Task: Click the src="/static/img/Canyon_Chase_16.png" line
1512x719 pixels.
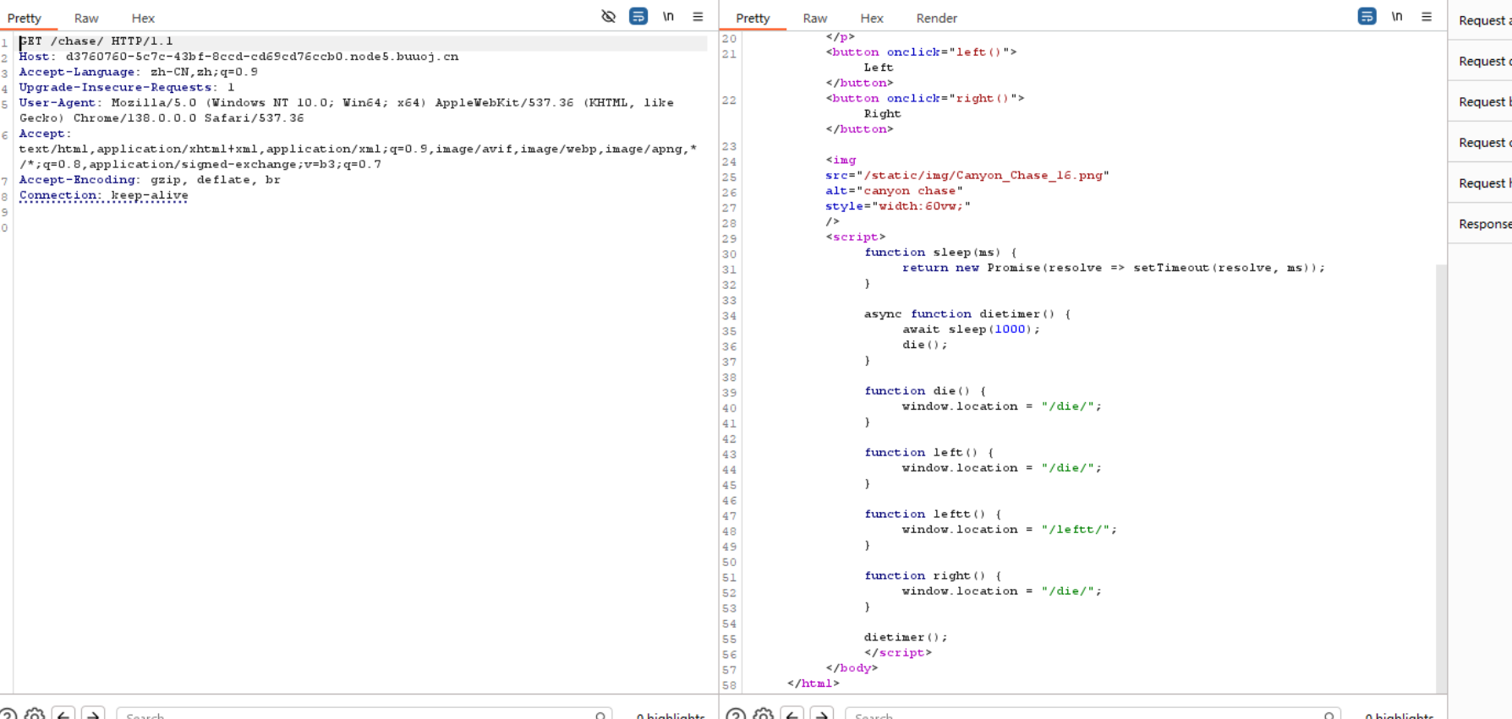Action: pyautogui.click(x=967, y=175)
